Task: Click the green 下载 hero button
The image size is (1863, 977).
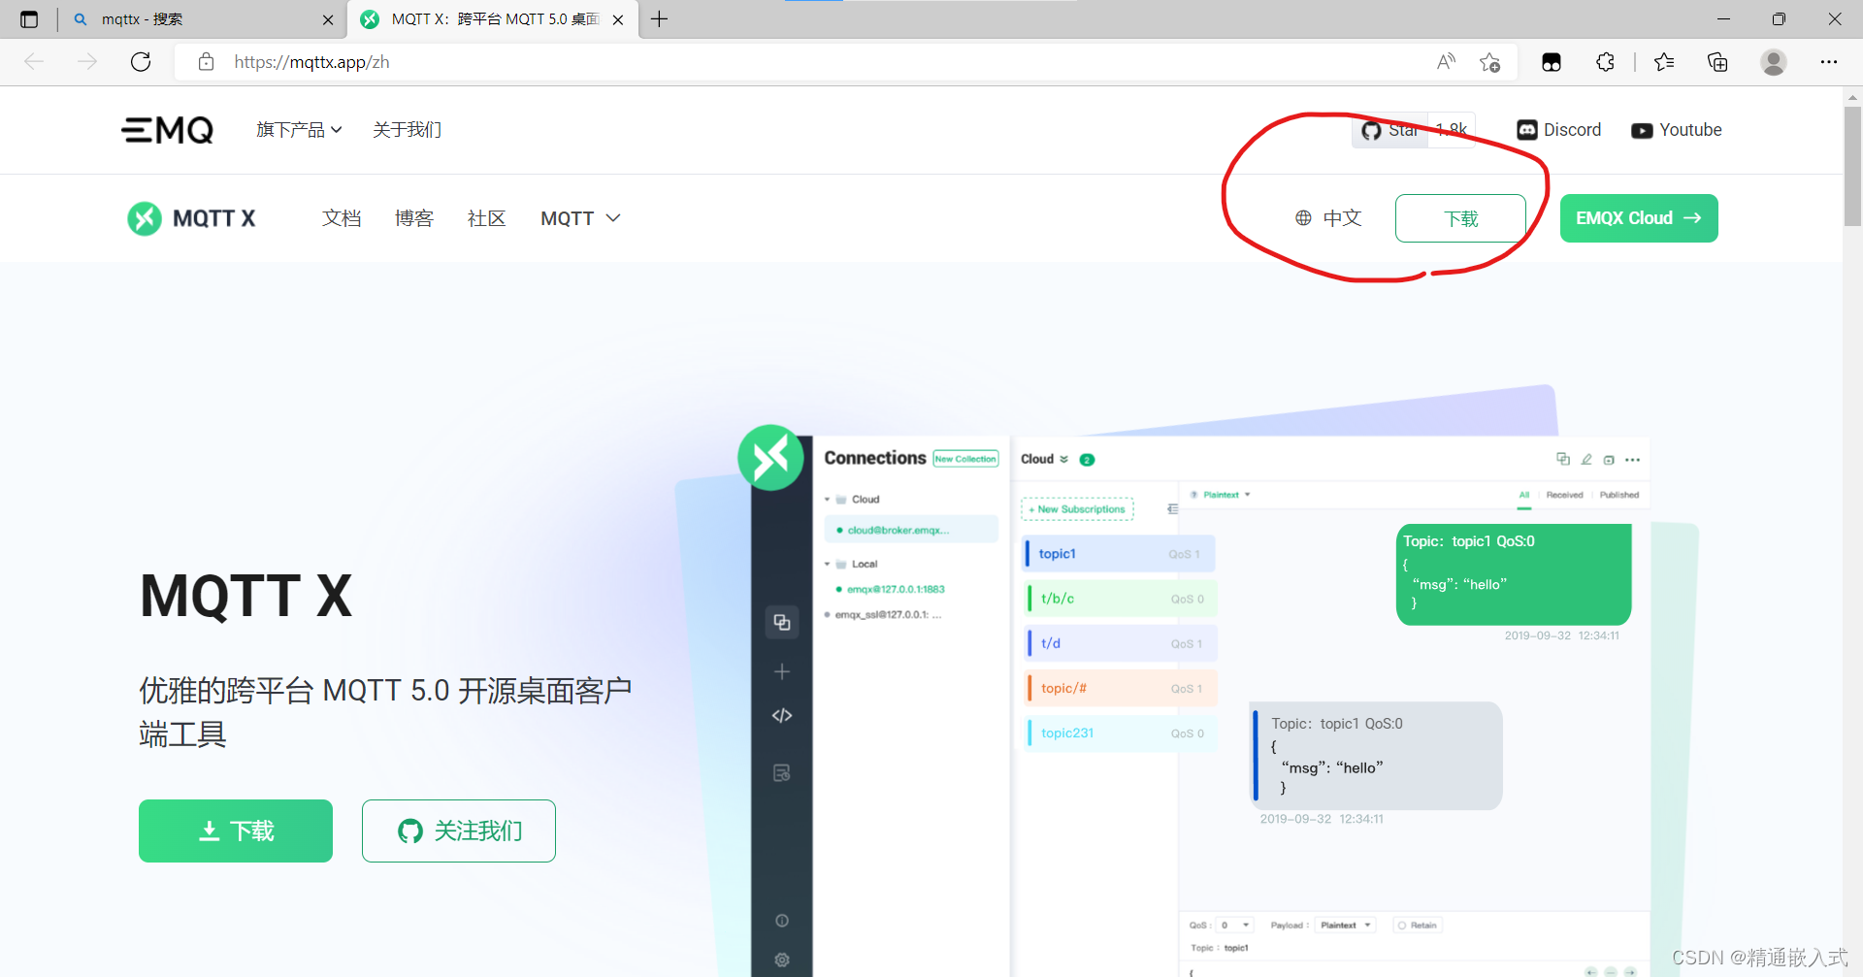Action: pyautogui.click(x=236, y=830)
